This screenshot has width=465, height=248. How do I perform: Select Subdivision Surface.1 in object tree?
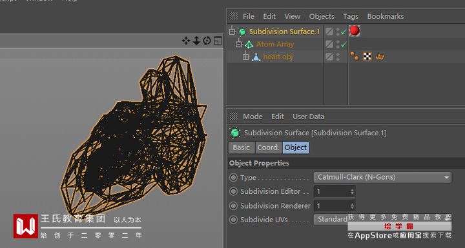tap(284, 32)
